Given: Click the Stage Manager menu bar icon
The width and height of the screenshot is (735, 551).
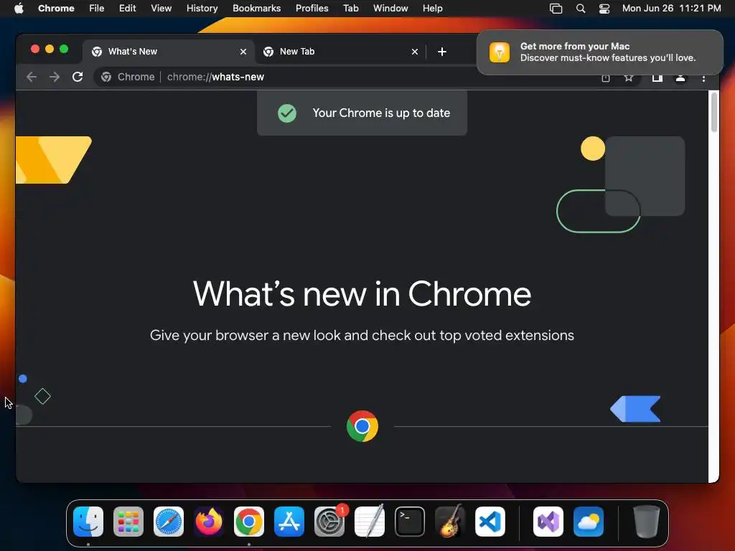Looking at the screenshot, I should tap(556, 9).
